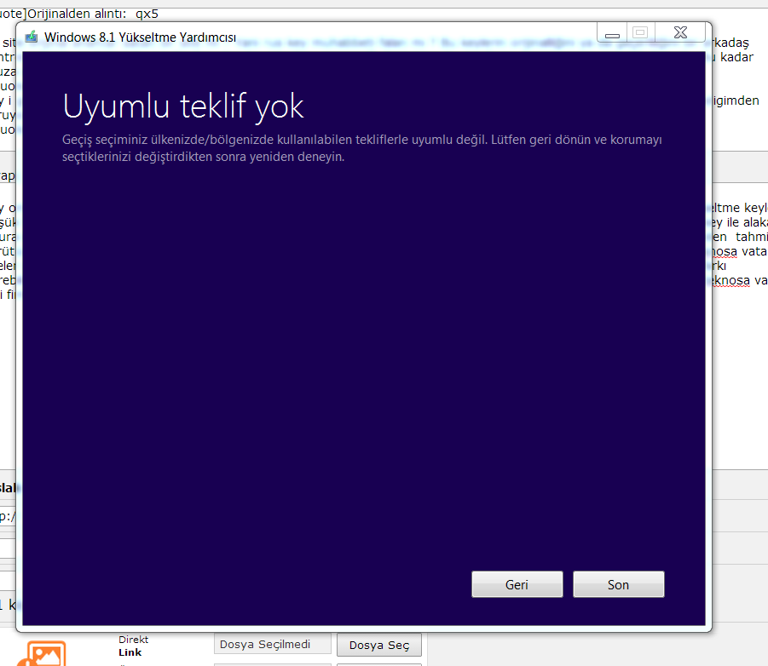
Task: Click the Uyumlu teklif yok heading
Action: [183, 106]
